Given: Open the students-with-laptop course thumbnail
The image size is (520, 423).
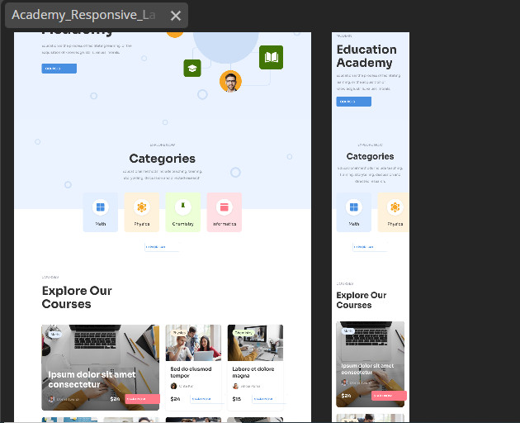Looking at the screenshot, I should [193, 343].
